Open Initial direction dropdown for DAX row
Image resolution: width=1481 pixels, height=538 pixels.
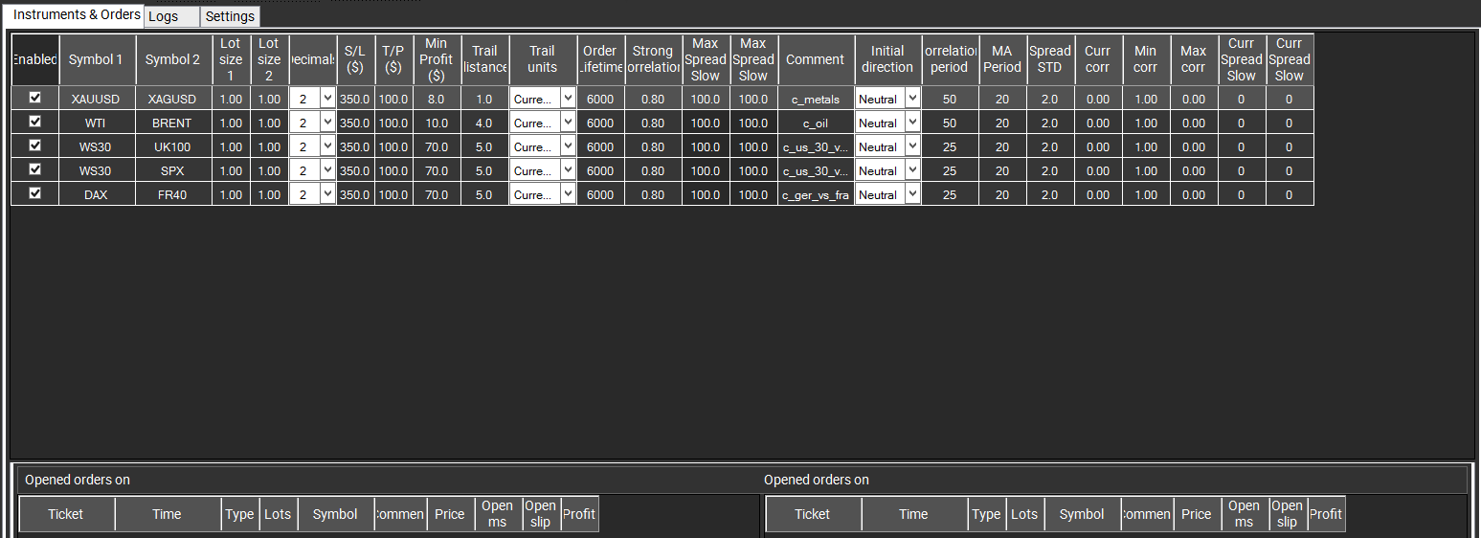911,194
